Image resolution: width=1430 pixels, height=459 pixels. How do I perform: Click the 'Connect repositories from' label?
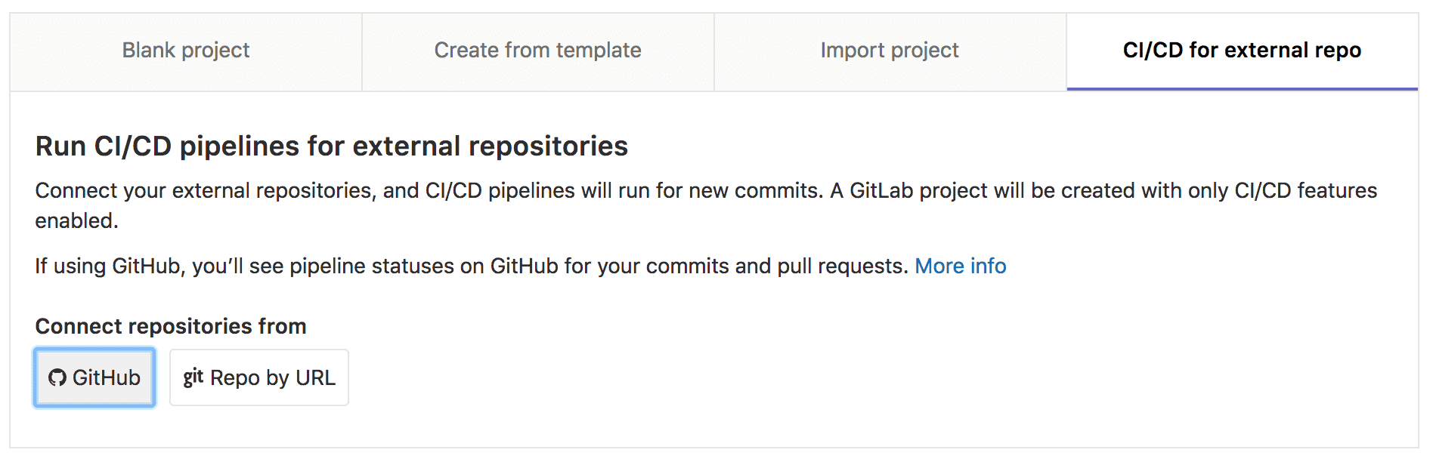(x=171, y=326)
